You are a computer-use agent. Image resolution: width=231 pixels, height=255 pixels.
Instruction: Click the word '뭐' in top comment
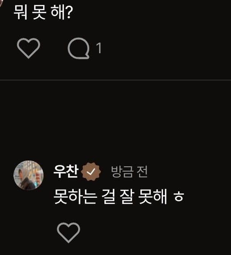tap(20, 12)
